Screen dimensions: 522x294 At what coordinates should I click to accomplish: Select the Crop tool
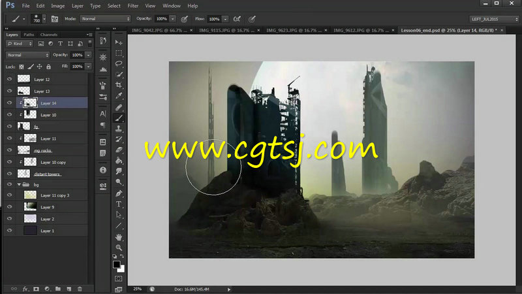(119, 85)
